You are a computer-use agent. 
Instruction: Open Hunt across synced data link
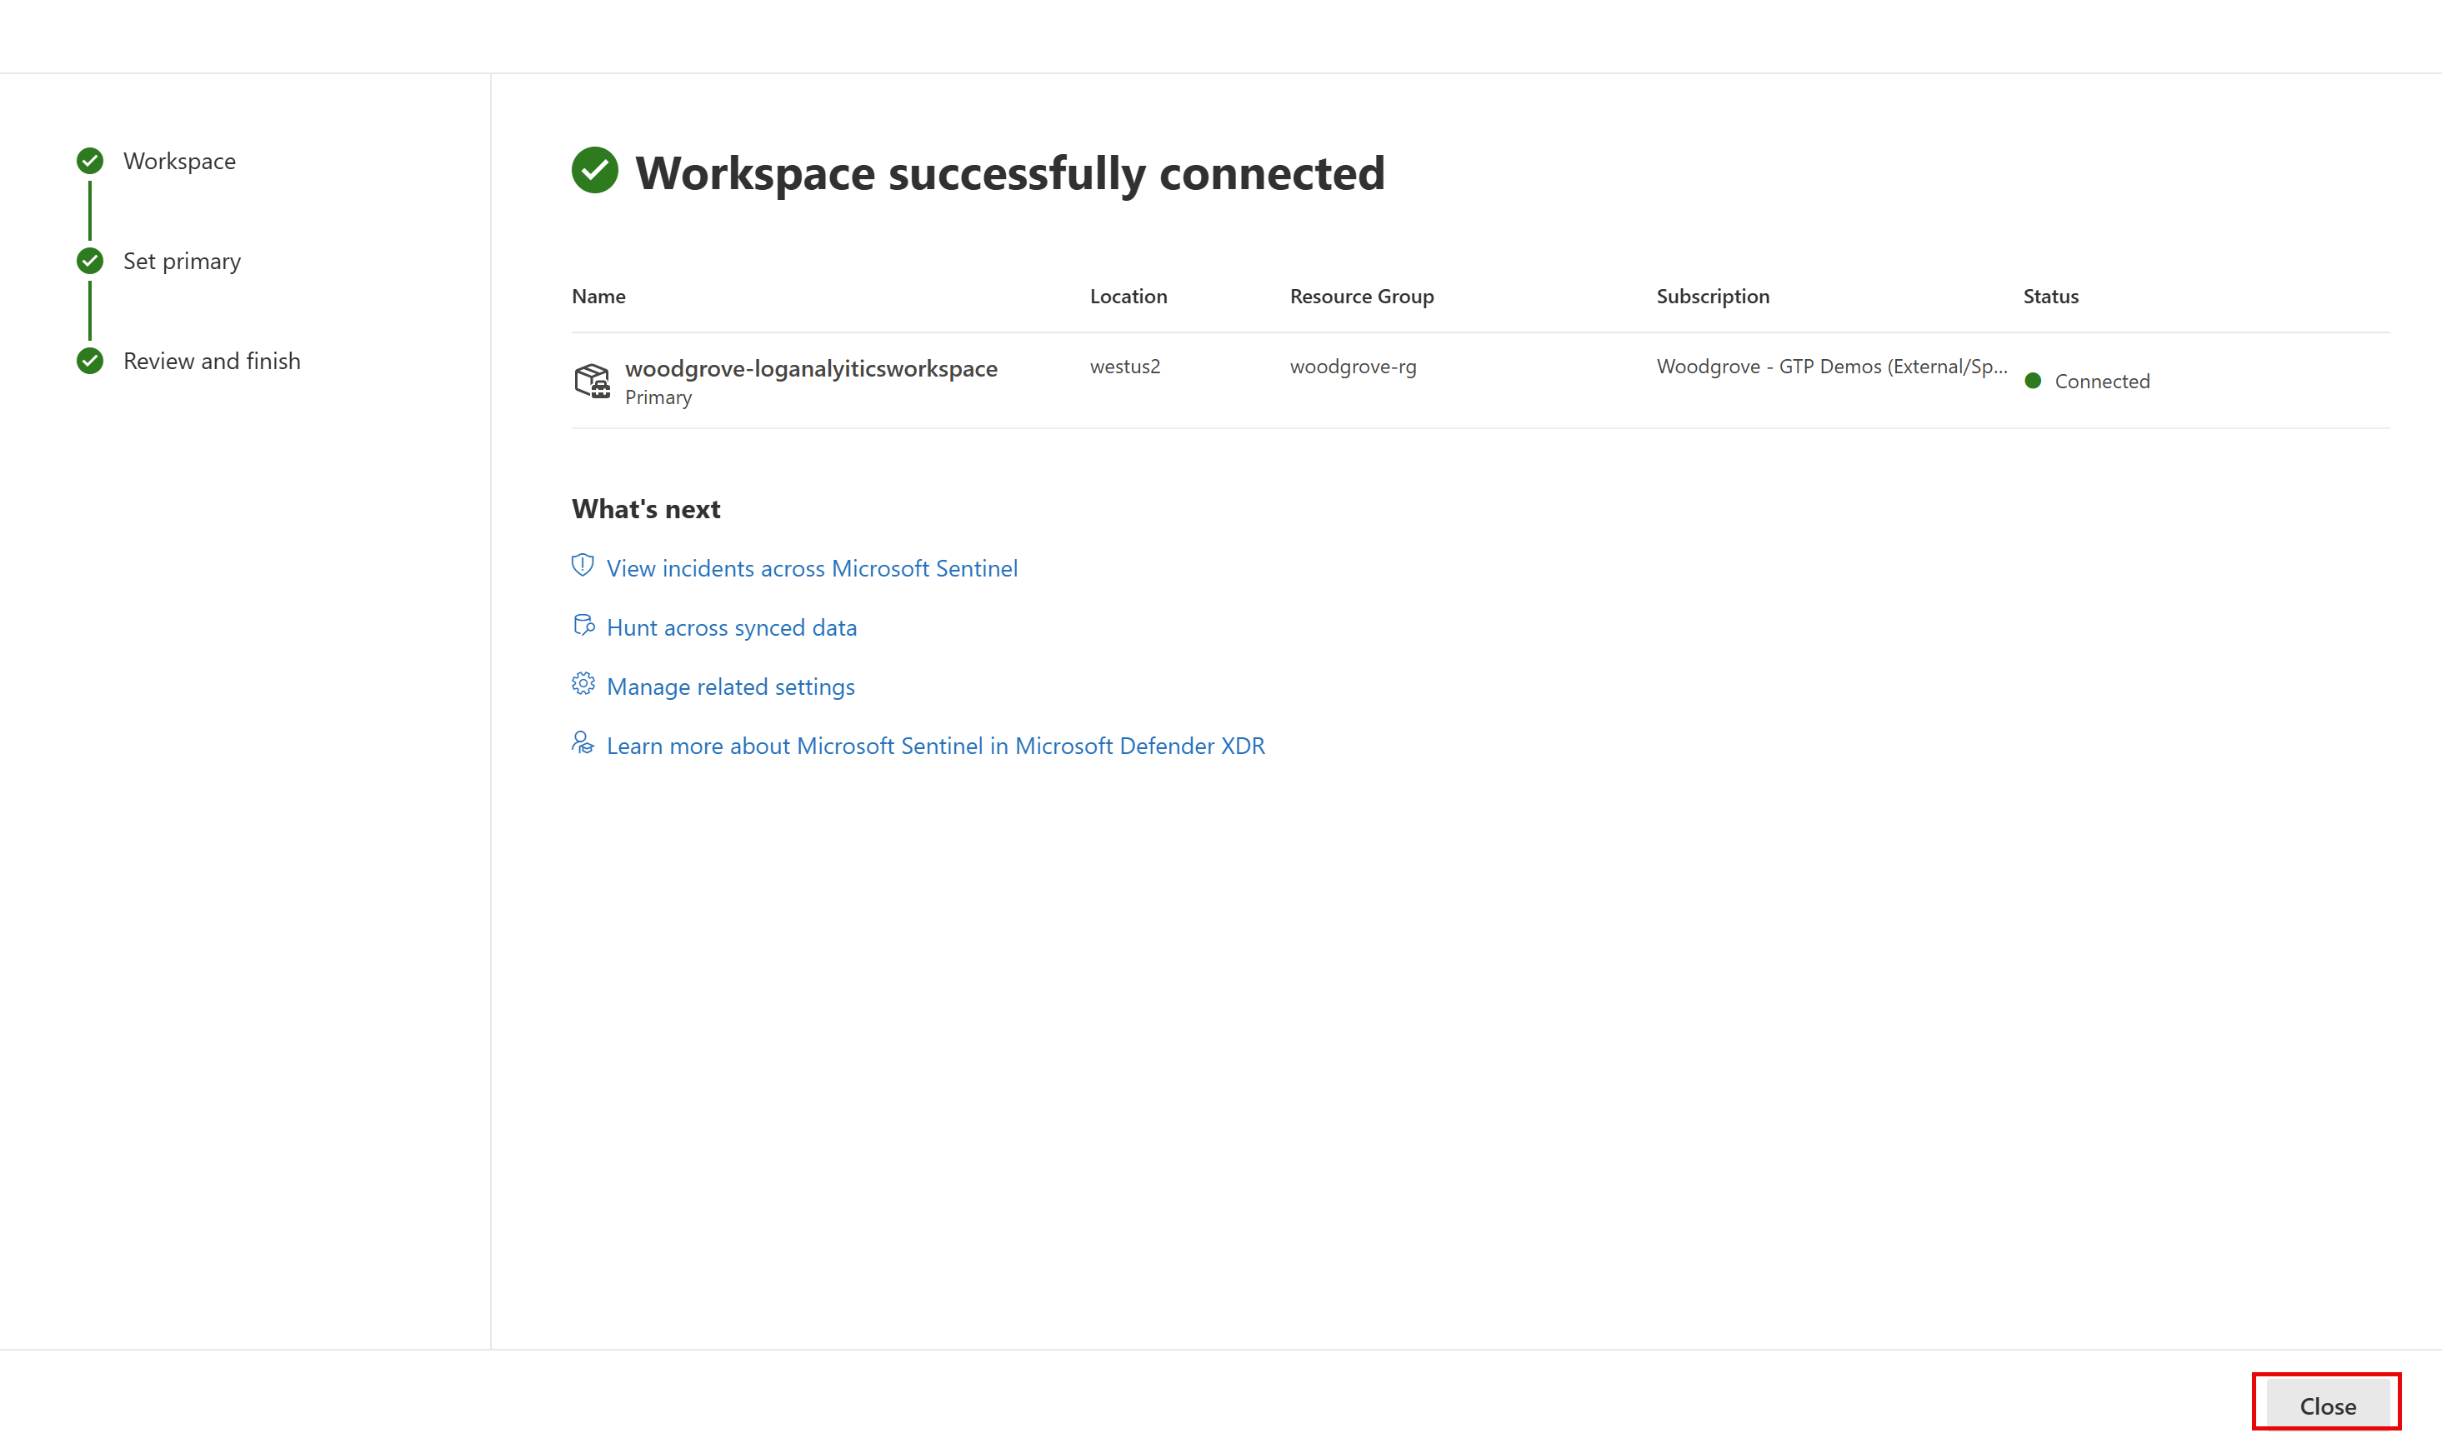point(731,627)
